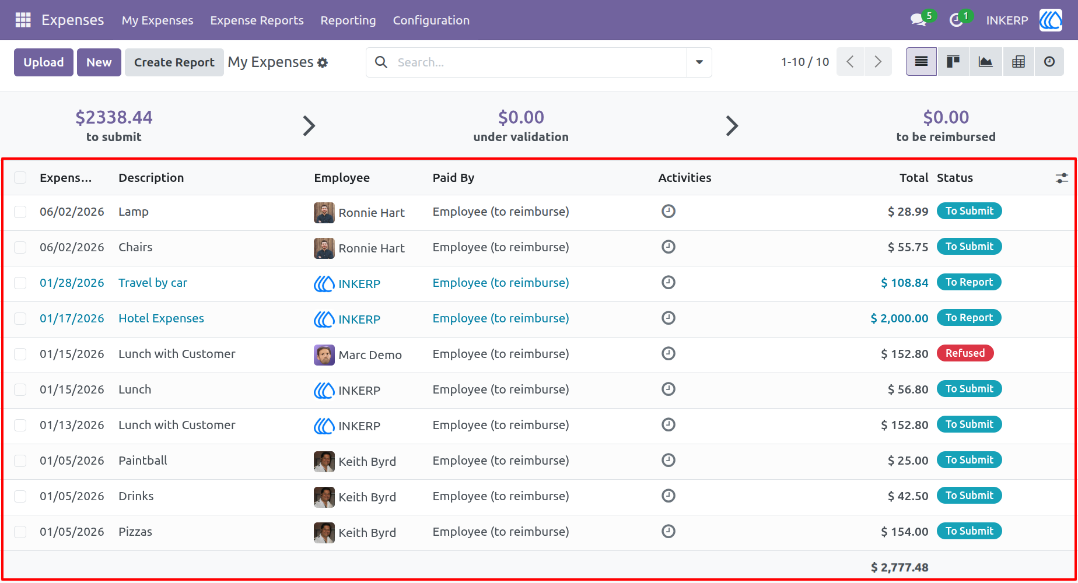This screenshot has width=1078, height=583.
Task: Filter by $2338.44 to submit
Action: [114, 125]
